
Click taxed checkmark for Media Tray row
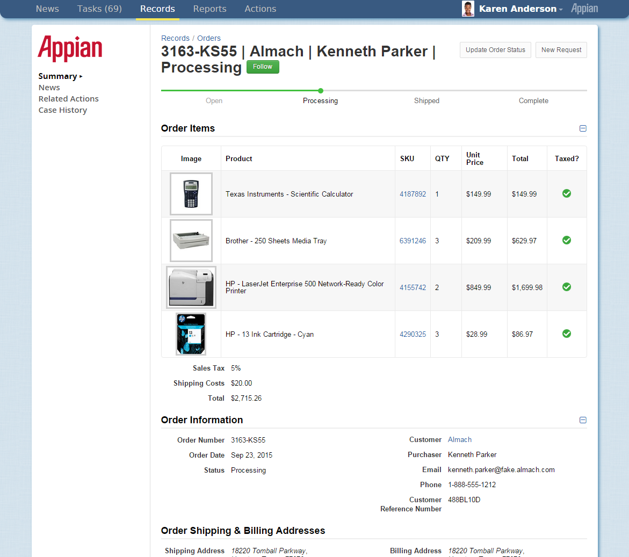click(566, 240)
